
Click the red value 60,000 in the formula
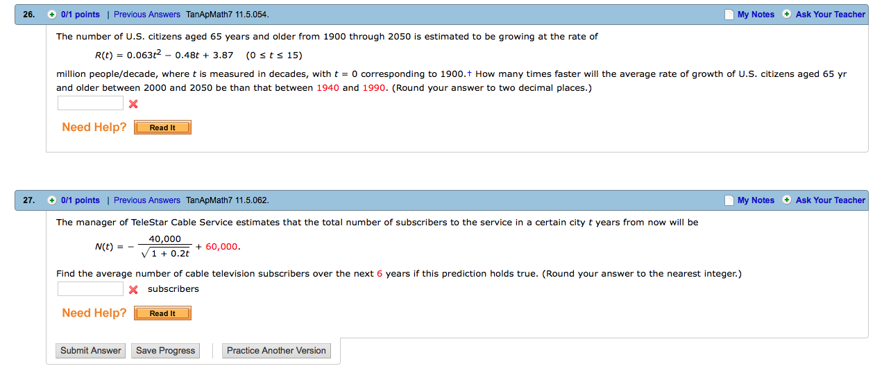(x=222, y=247)
